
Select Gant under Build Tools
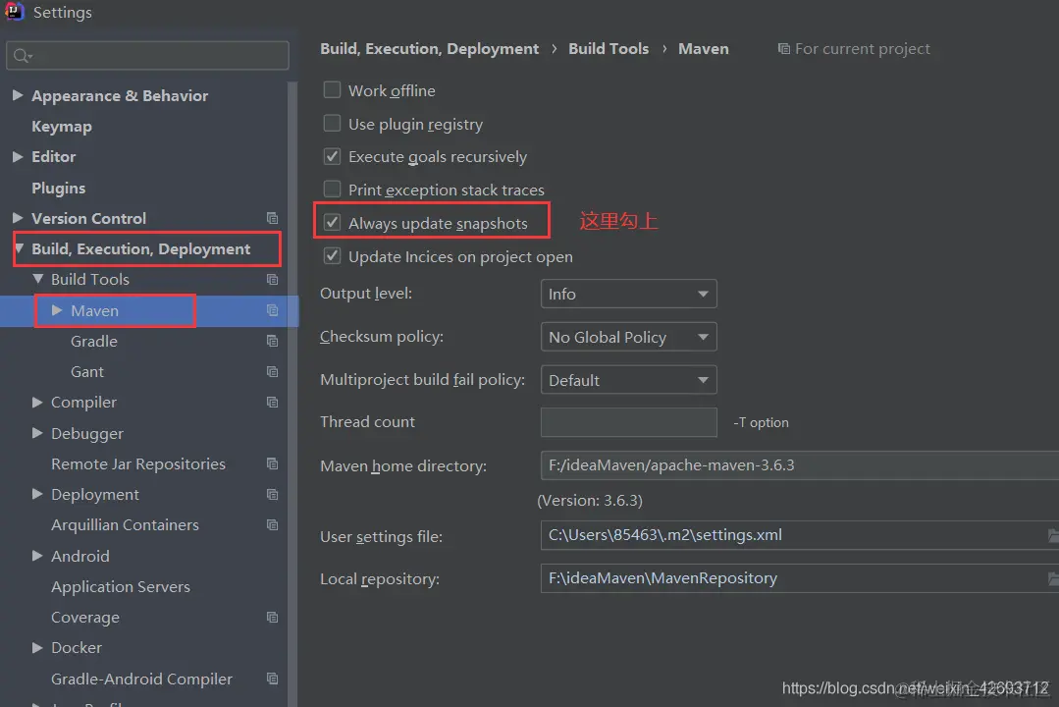coord(87,372)
